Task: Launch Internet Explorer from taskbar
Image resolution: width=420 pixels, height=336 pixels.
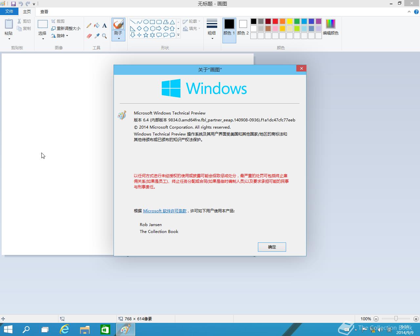Action: pos(65,329)
